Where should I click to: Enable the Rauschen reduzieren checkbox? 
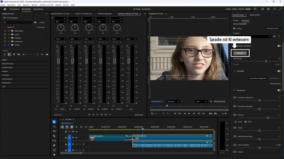[x=235, y=97]
